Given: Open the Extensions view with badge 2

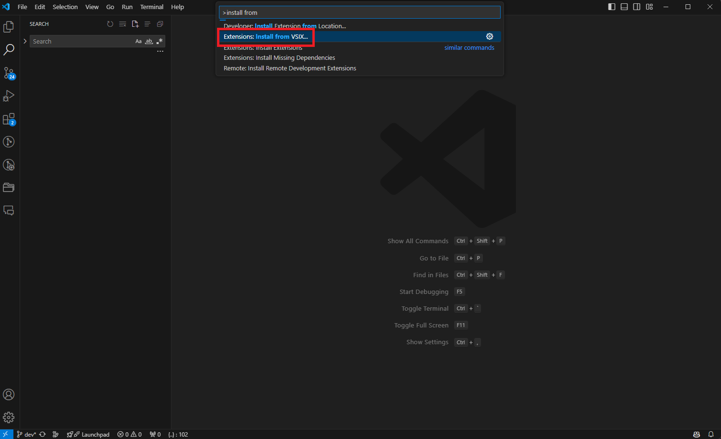Looking at the screenshot, I should (9, 119).
